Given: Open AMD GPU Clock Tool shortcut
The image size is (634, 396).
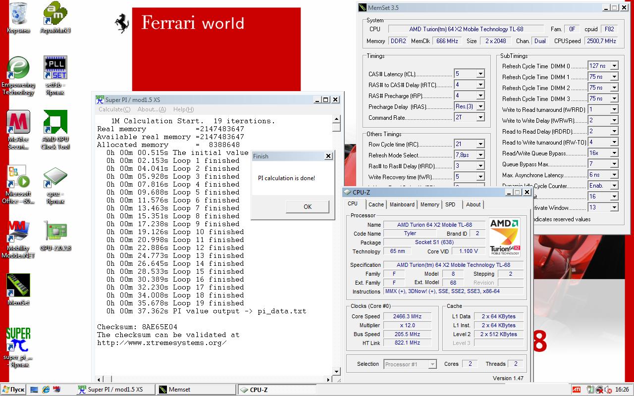Looking at the screenshot, I should 55,130.
